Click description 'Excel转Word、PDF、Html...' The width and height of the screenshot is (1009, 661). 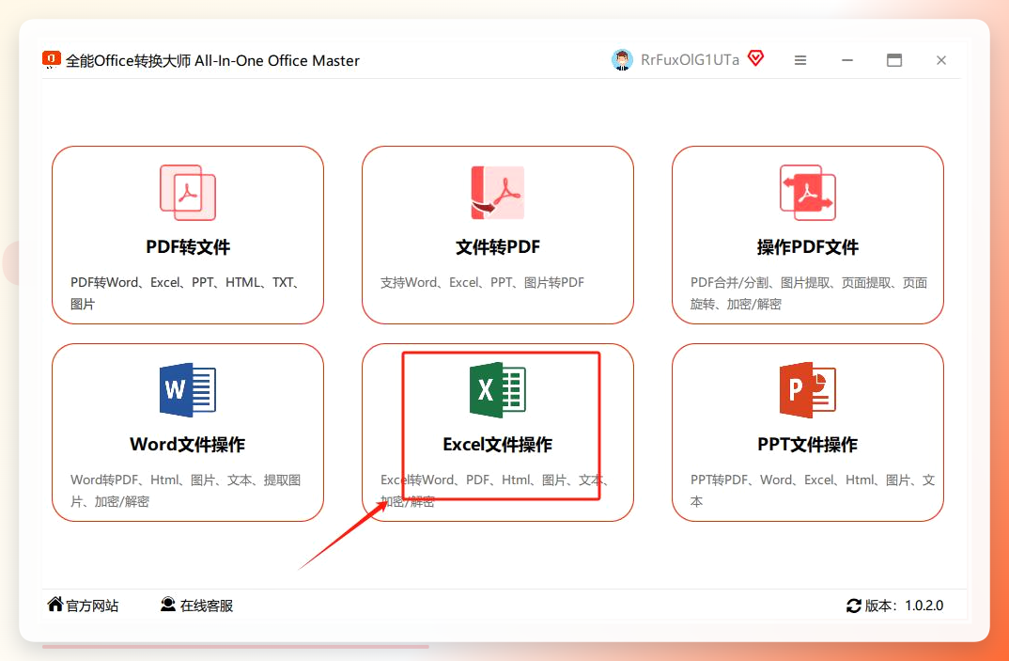(x=495, y=490)
